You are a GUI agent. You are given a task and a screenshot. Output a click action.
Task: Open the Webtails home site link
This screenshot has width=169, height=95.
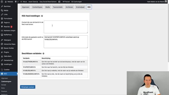(9, 2)
